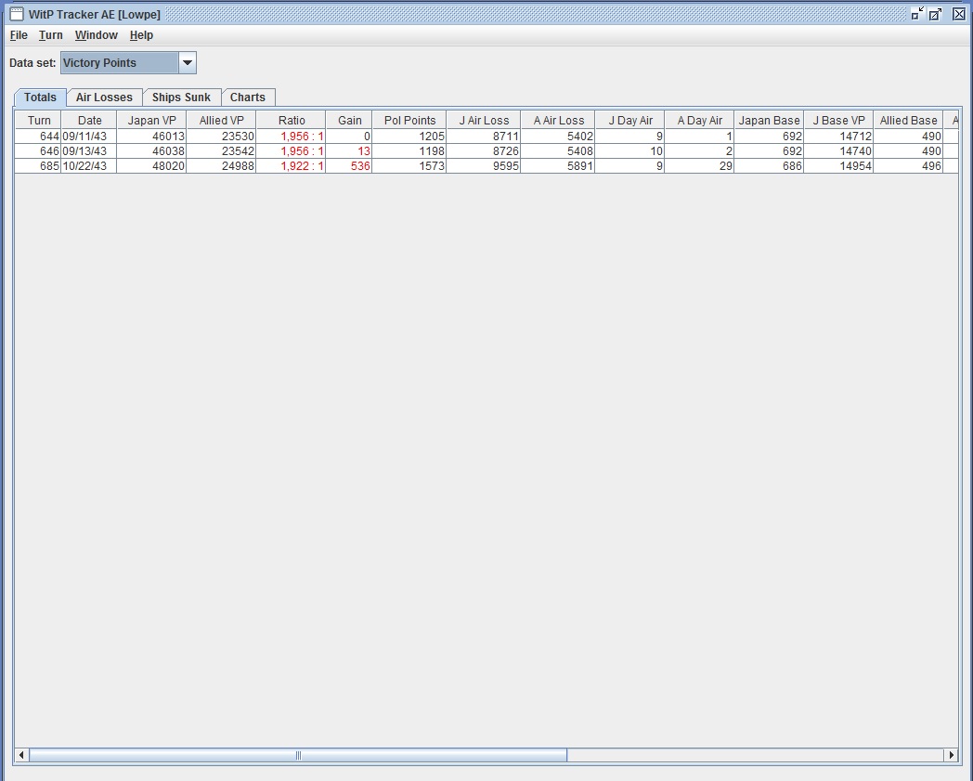Click the Japan Base column header
The width and height of the screenshot is (973, 781).
tap(769, 121)
